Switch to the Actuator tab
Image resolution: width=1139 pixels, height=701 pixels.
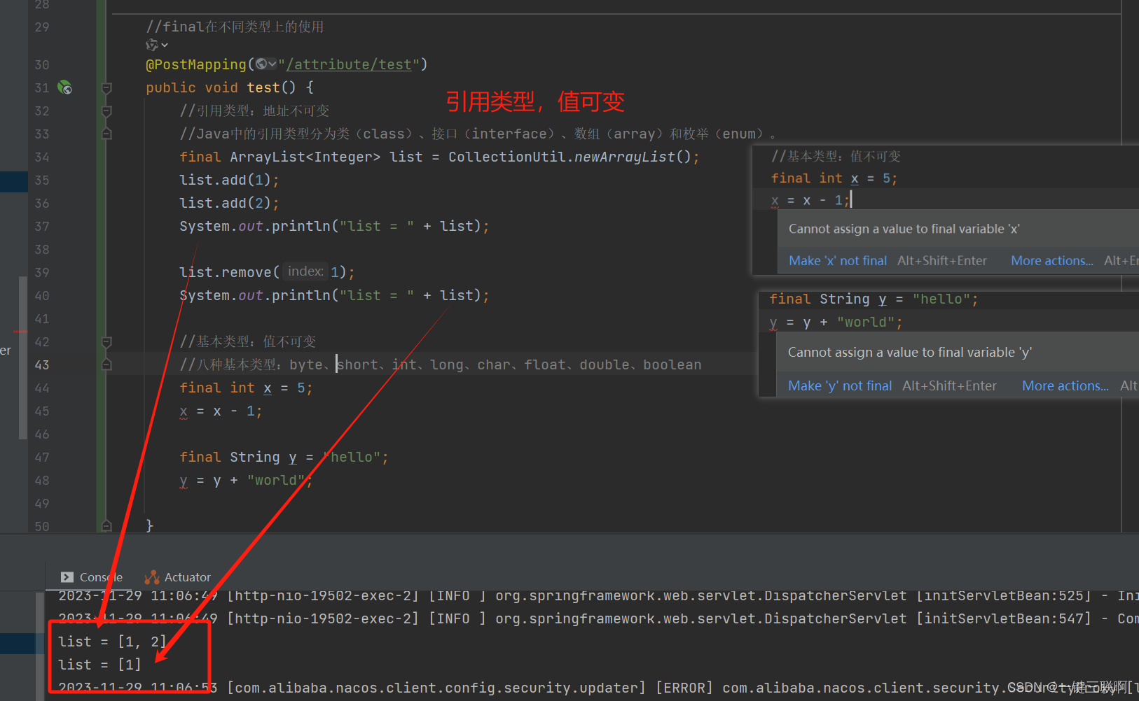187,576
